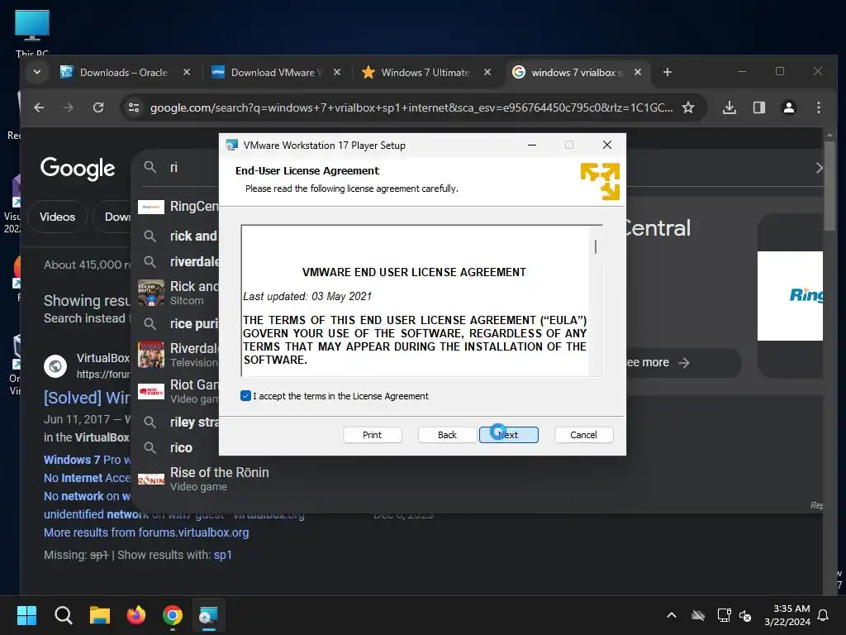Switch to Download VMware tab
Image resolution: width=846 pixels, height=635 pixels.
tap(276, 73)
